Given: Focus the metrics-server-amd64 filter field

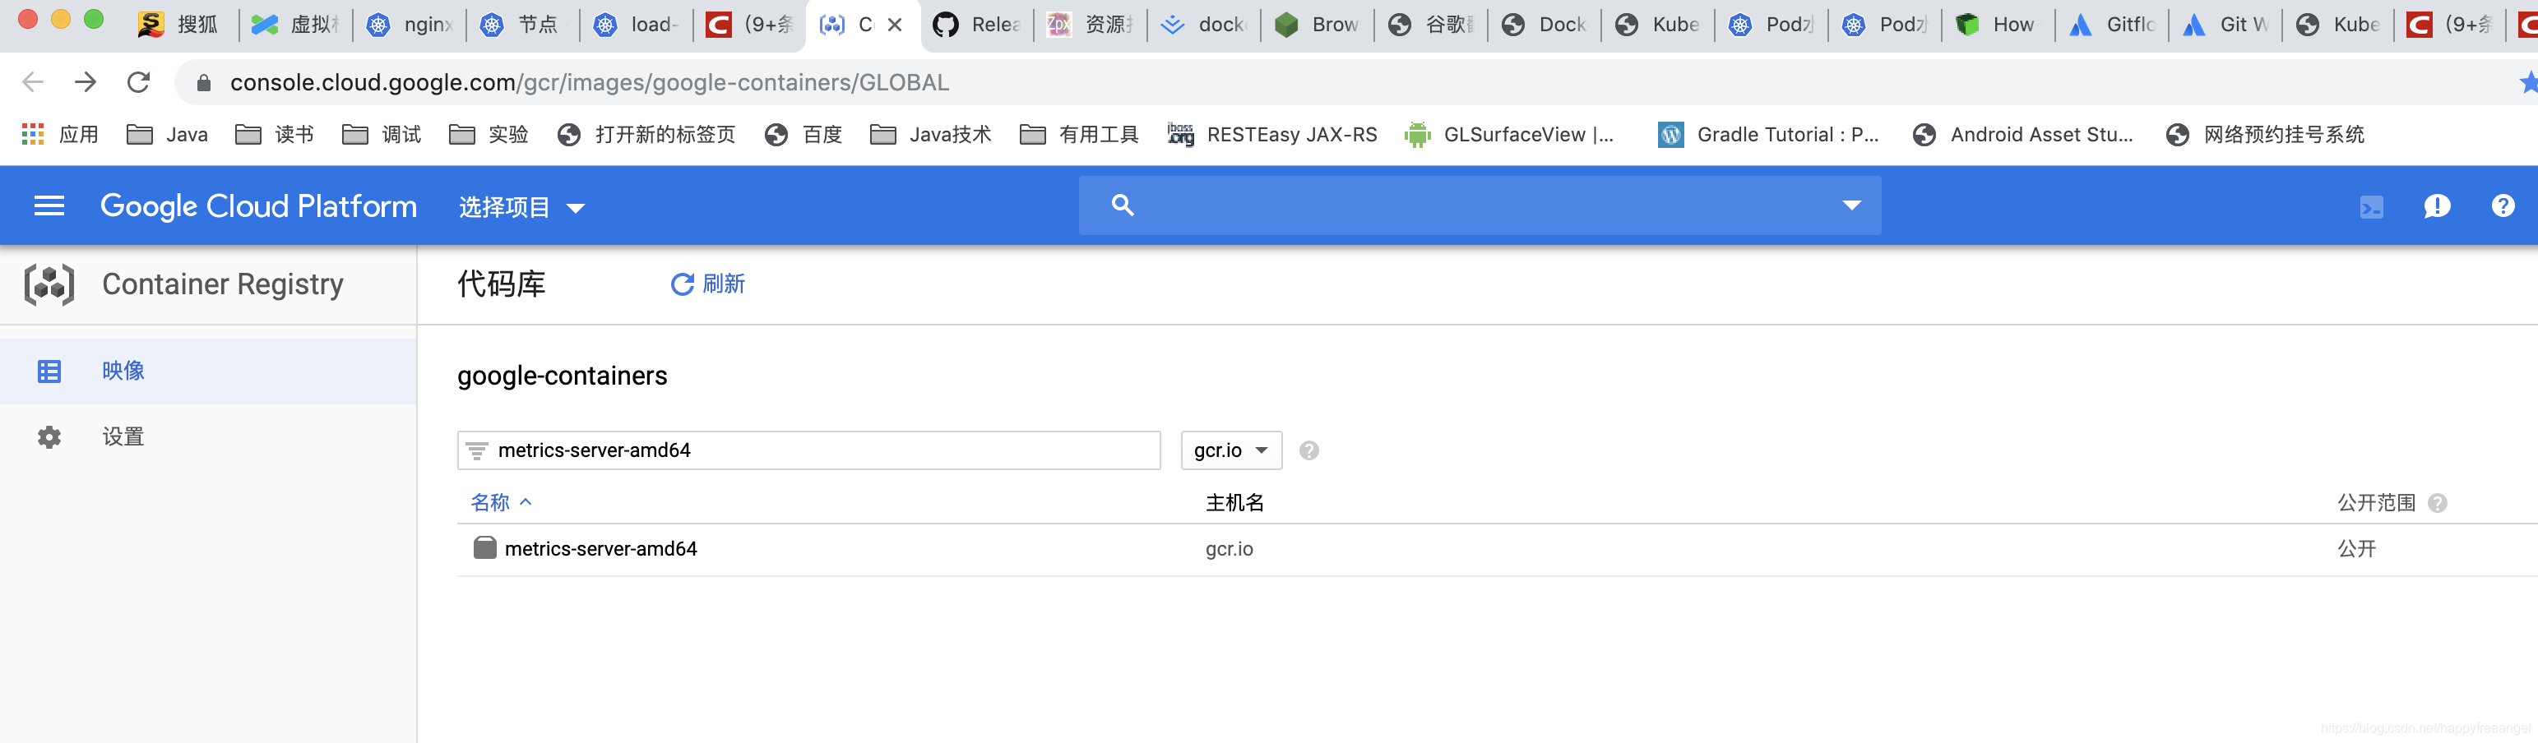Looking at the screenshot, I should pos(809,450).
